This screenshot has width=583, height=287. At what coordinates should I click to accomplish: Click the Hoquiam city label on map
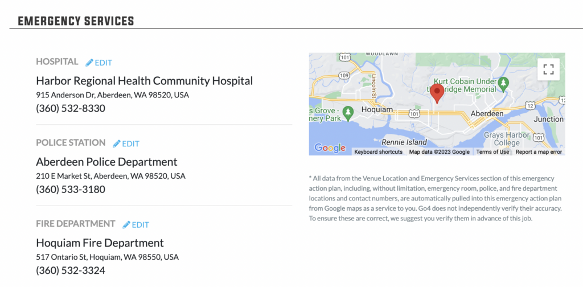click(377, 110)
